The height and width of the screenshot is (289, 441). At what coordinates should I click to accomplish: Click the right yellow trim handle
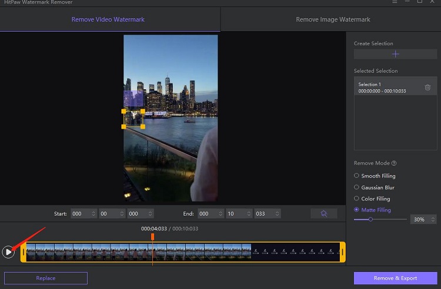[x=343, y=252]
